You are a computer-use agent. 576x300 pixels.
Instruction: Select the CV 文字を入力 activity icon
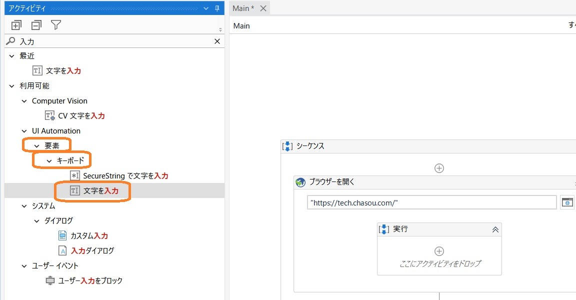(x=49, y=115)
